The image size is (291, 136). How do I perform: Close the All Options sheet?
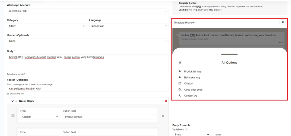[x=180, y=63]
